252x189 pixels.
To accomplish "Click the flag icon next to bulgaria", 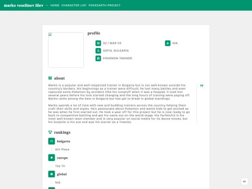I will (x=52, y=141).
